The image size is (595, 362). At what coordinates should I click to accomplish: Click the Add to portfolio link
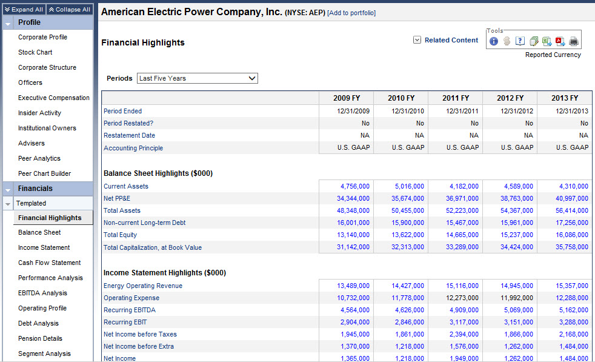click(x=351, y=13)
